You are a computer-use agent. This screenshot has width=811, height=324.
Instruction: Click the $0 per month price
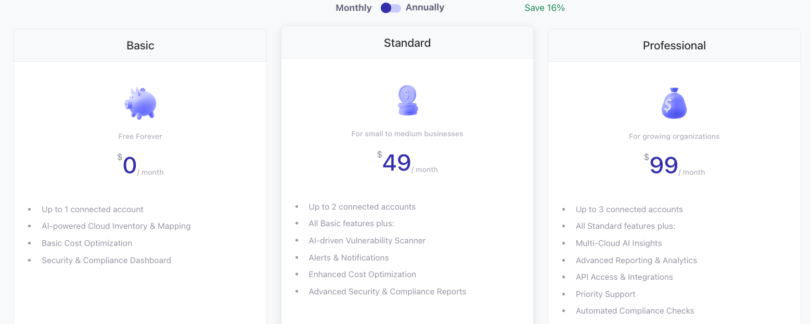pos(130,166)
